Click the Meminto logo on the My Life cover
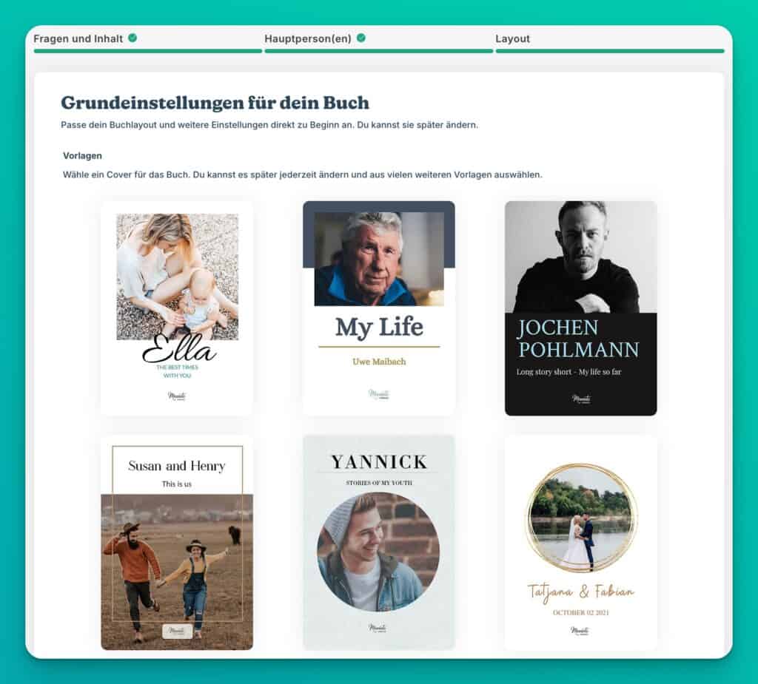The image size is (758, 684). pyautogui.click(x=378, y=396)
